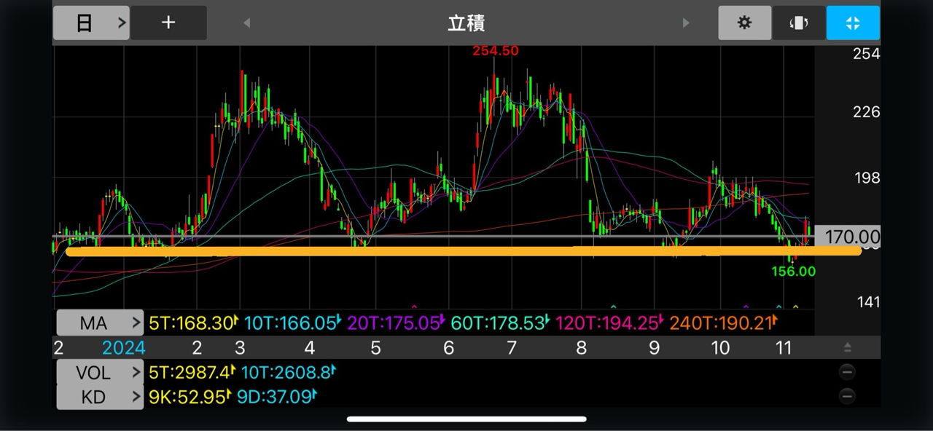Tap the 141 price axis label
The height and width of the screenshot is (431, 933).
coord(867,302)
